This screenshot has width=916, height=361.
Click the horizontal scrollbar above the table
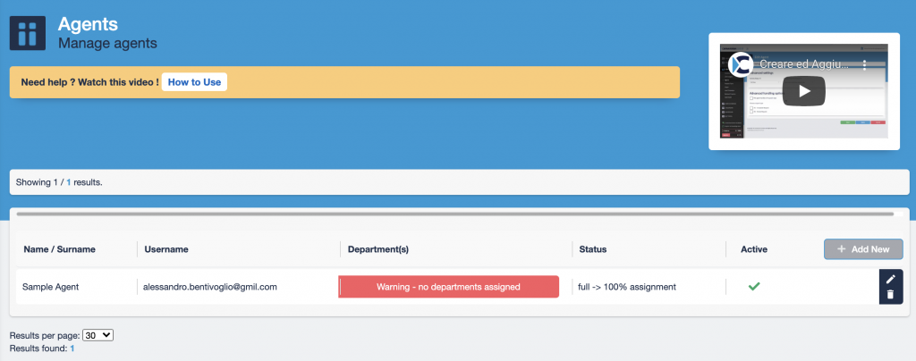pos(454,214)
